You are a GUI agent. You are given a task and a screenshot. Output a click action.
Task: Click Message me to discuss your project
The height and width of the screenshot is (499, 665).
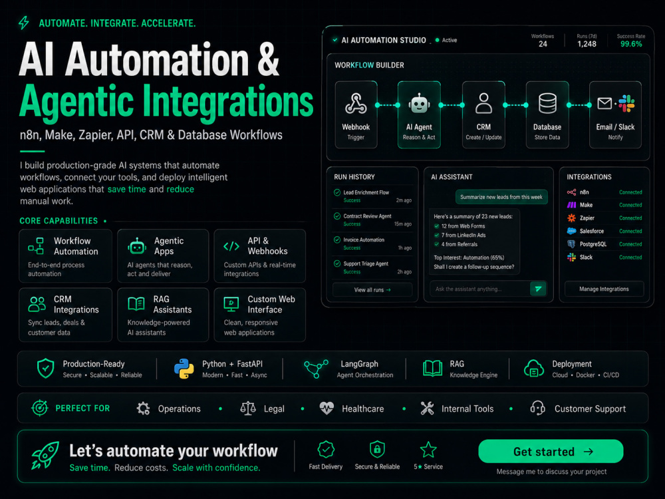551,472
